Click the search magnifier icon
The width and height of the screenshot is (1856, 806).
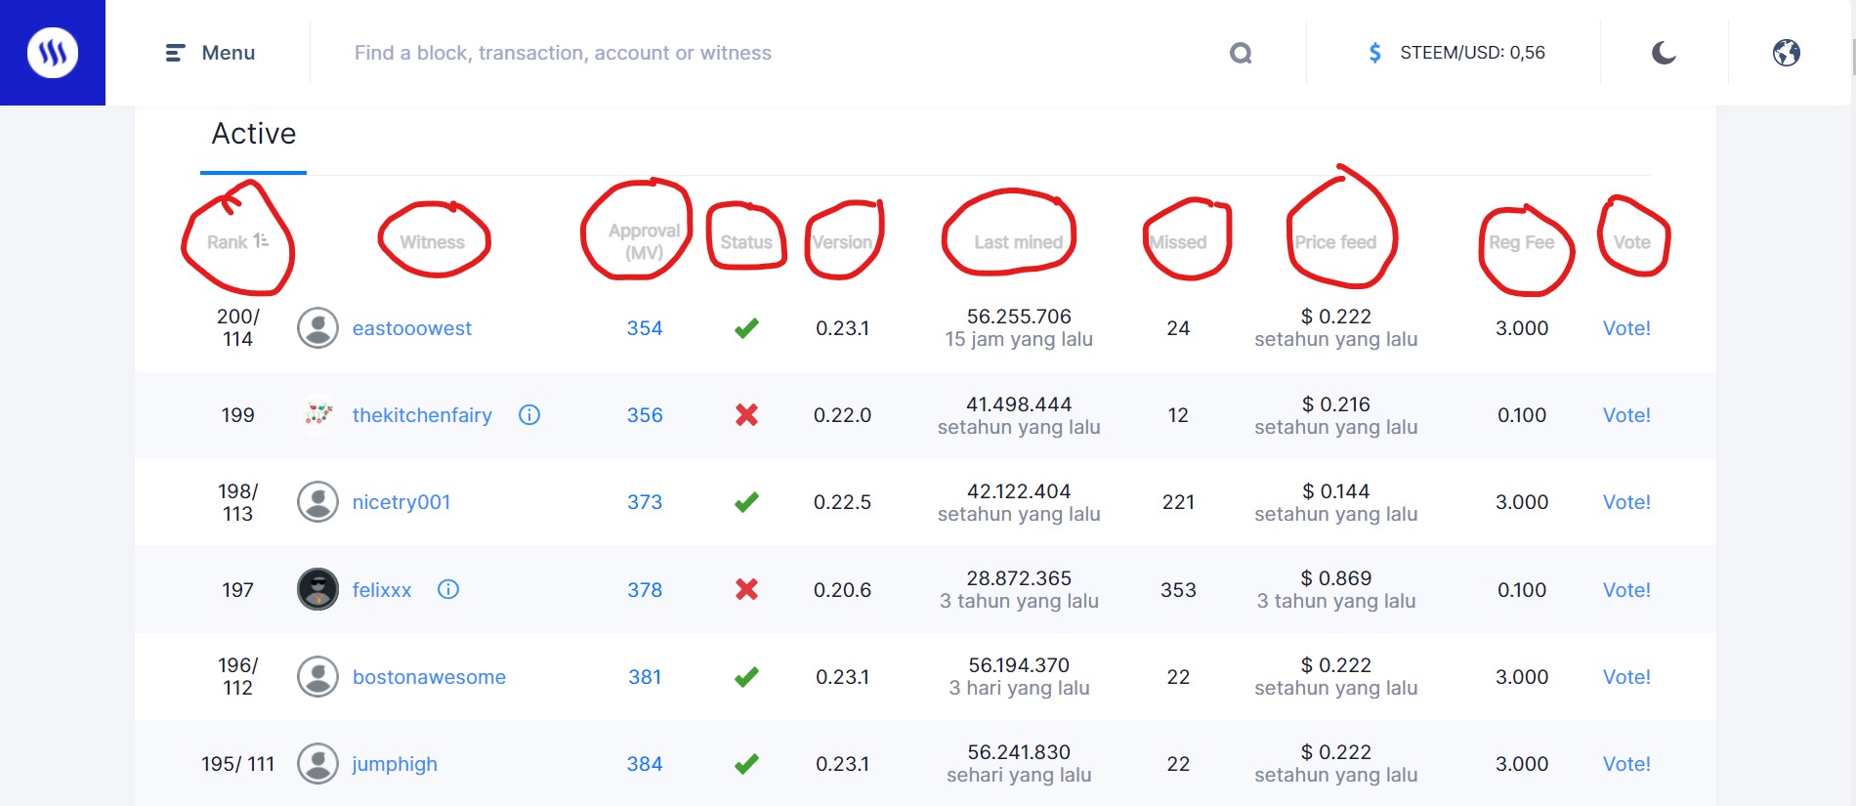pyautogui.click(x=1241, y=53)
